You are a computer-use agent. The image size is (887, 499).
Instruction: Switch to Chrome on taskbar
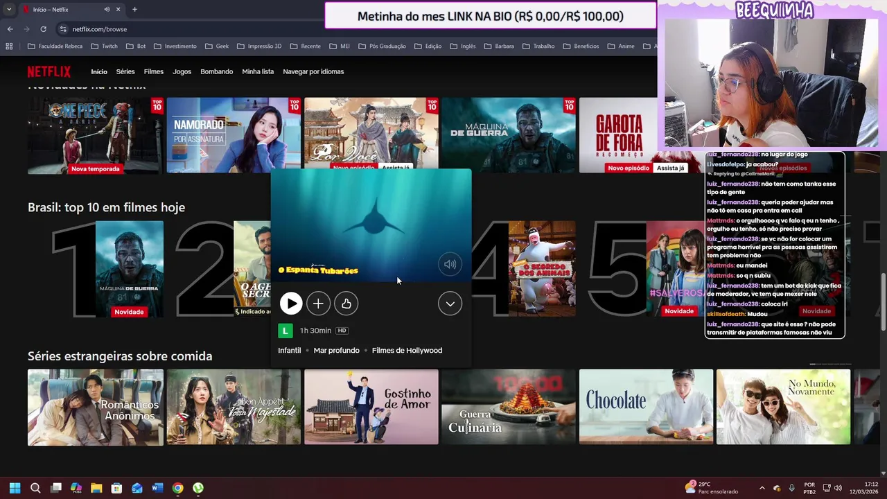(177, 488)
